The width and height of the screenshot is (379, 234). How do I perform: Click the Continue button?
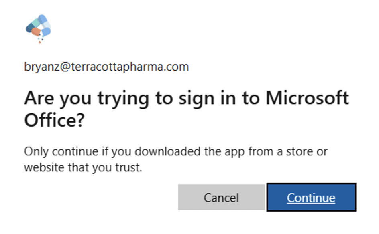coord(311,197)
